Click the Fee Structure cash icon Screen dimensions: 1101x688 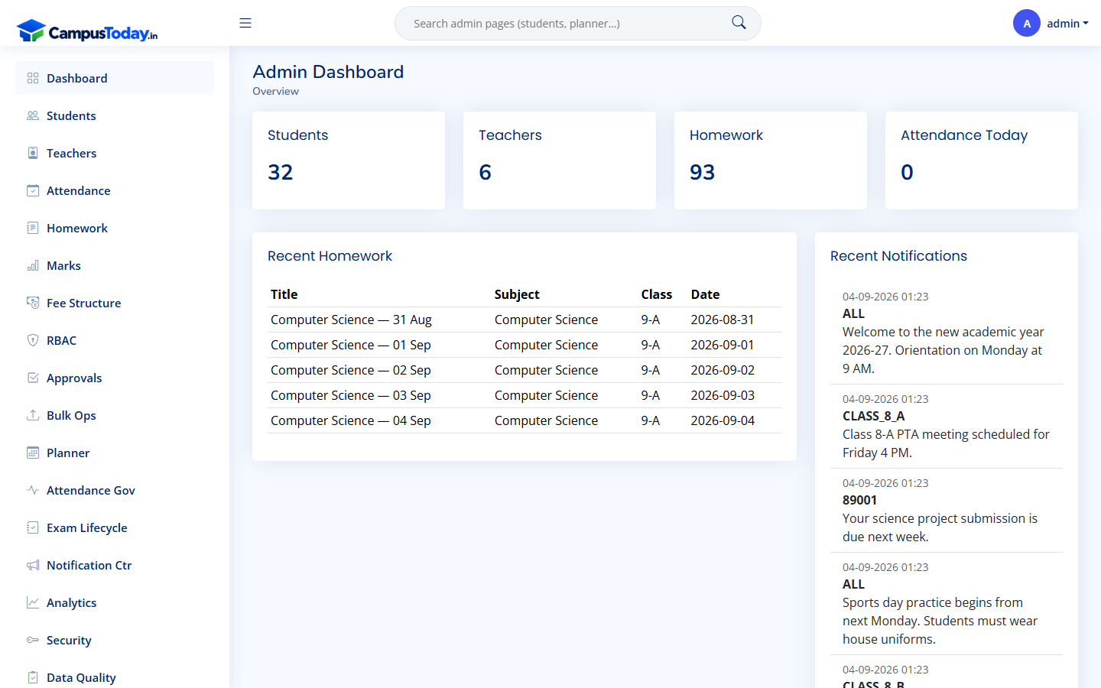(33, 303)
